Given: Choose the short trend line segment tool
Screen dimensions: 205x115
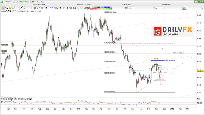Looking at the screenshot, I should [x=17, y=8].
